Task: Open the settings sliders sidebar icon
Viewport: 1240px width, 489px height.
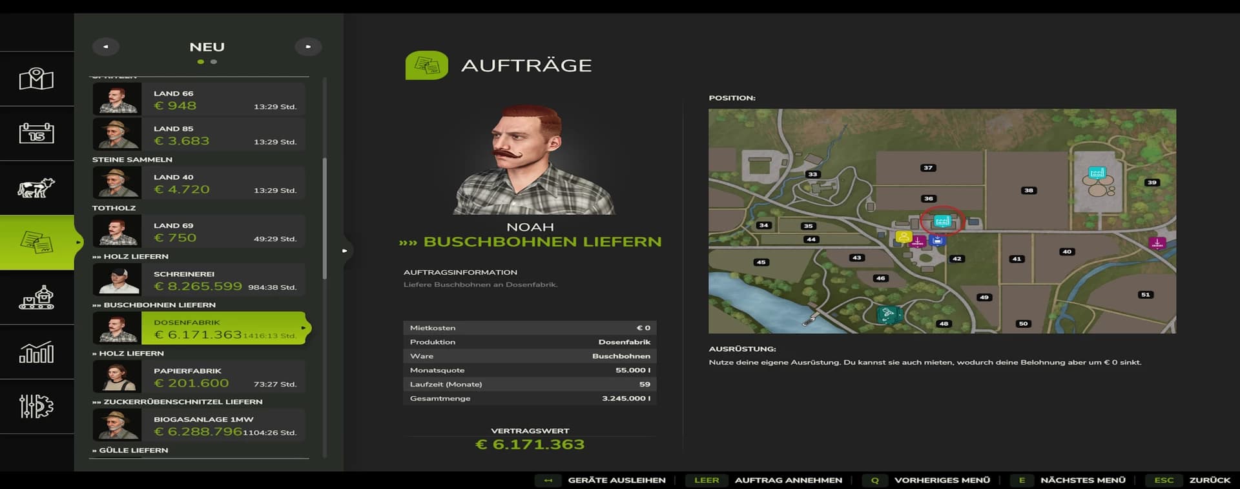Action: [x=37, y=406]
